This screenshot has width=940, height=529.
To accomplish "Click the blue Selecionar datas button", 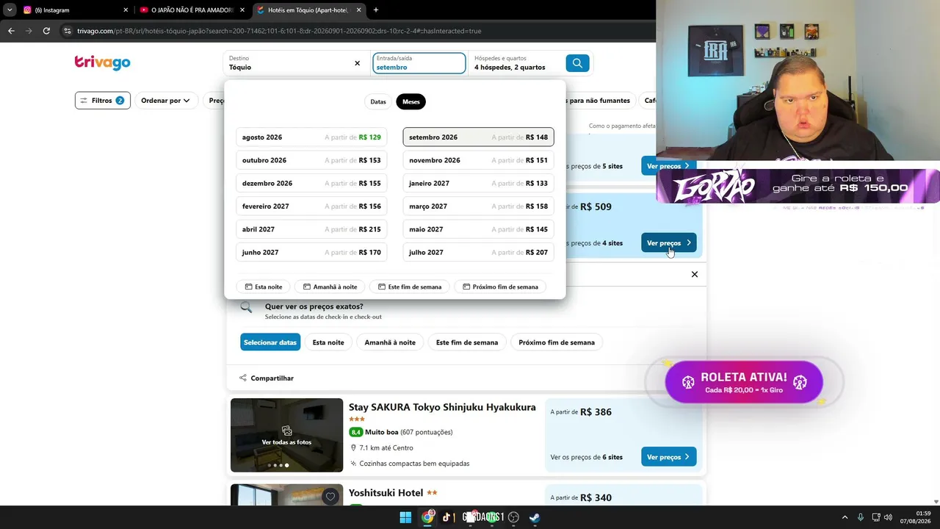I will (x=270, y=342).
